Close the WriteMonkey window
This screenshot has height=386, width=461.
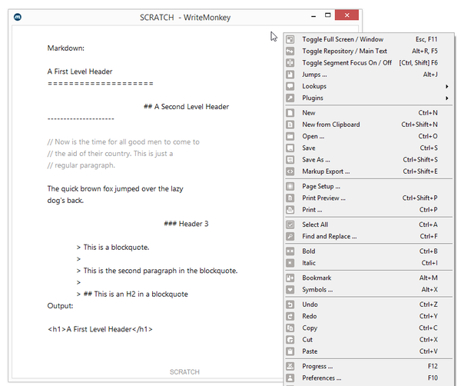[x=347, y=15]
